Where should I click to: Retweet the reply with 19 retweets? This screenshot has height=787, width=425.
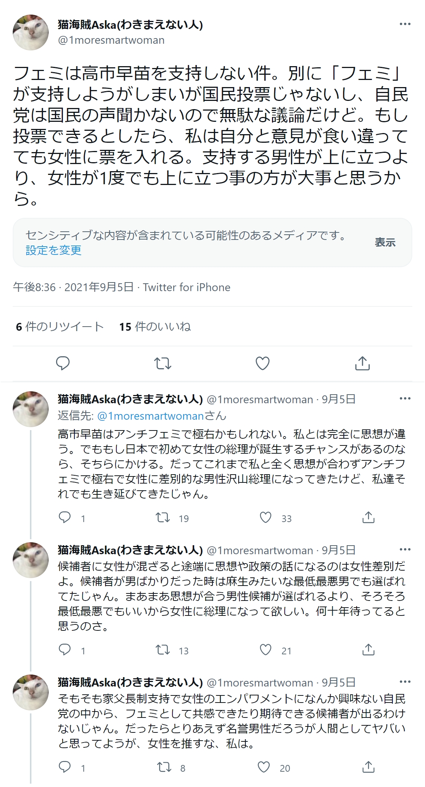coord(163,518)
